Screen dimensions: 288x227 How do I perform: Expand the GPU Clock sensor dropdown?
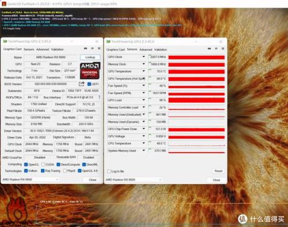point(143,56)
